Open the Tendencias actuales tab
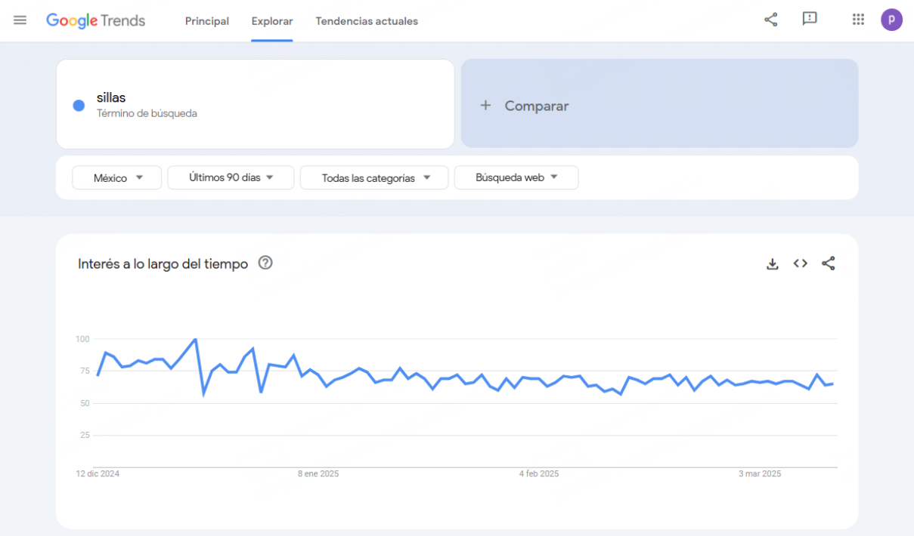914x536 pixels. (367, 21)
